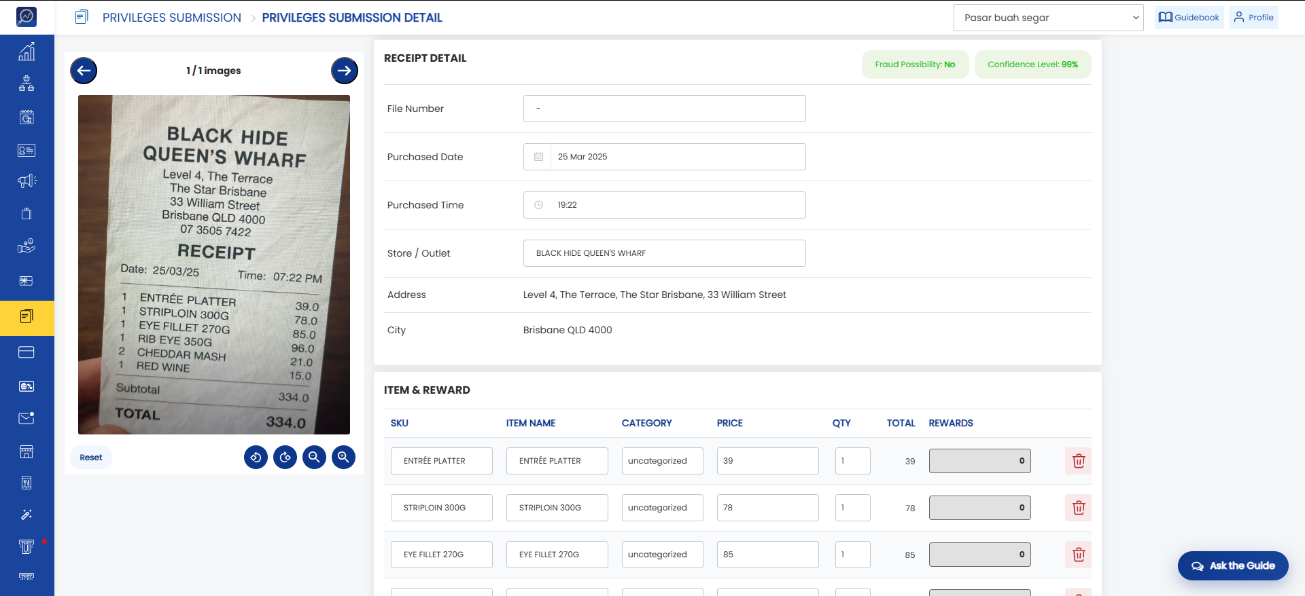Rotate the receipt image clockwise
The image size is (1305, 596).
coord(285,458)
